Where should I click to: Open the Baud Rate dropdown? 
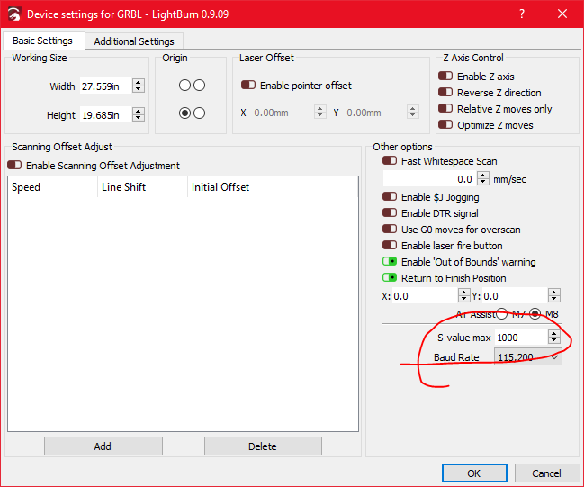(528, 357)
